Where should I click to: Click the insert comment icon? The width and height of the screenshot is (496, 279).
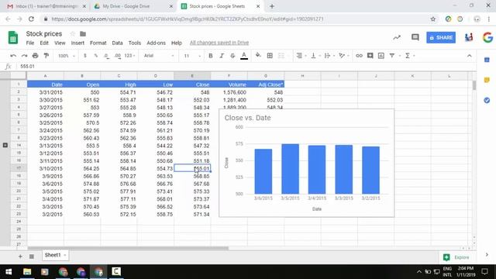point(370,56)
